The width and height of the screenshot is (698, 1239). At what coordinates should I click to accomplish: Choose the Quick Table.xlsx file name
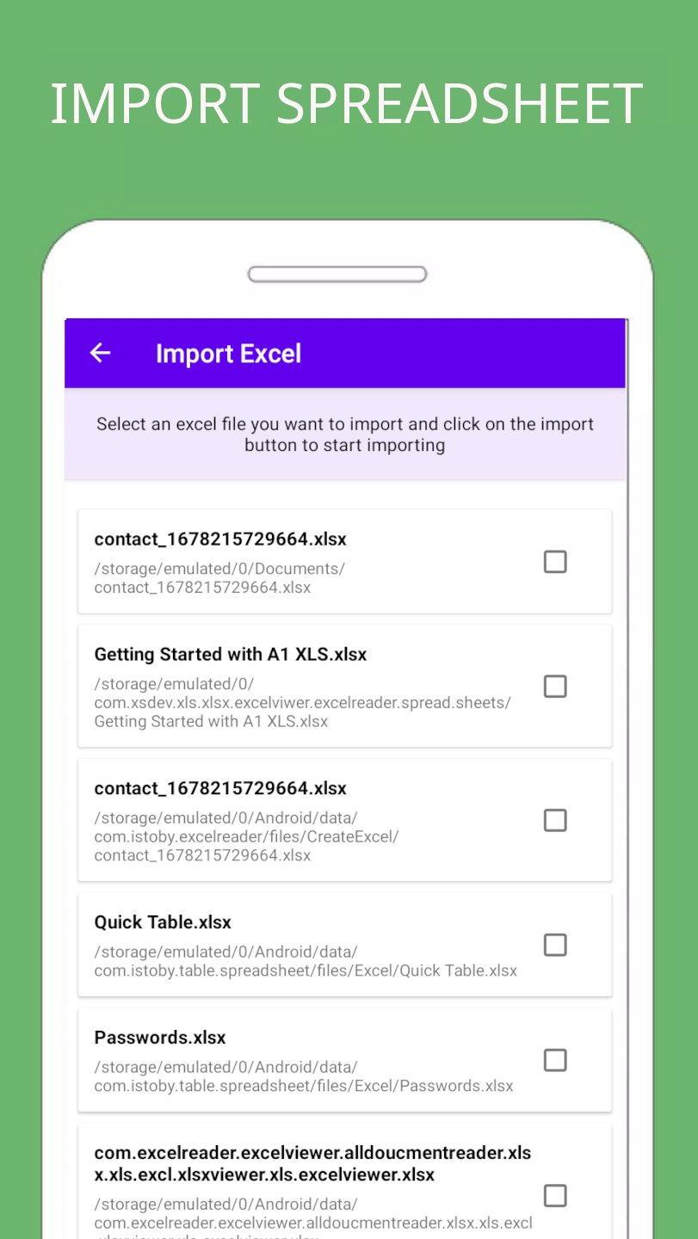163,922
